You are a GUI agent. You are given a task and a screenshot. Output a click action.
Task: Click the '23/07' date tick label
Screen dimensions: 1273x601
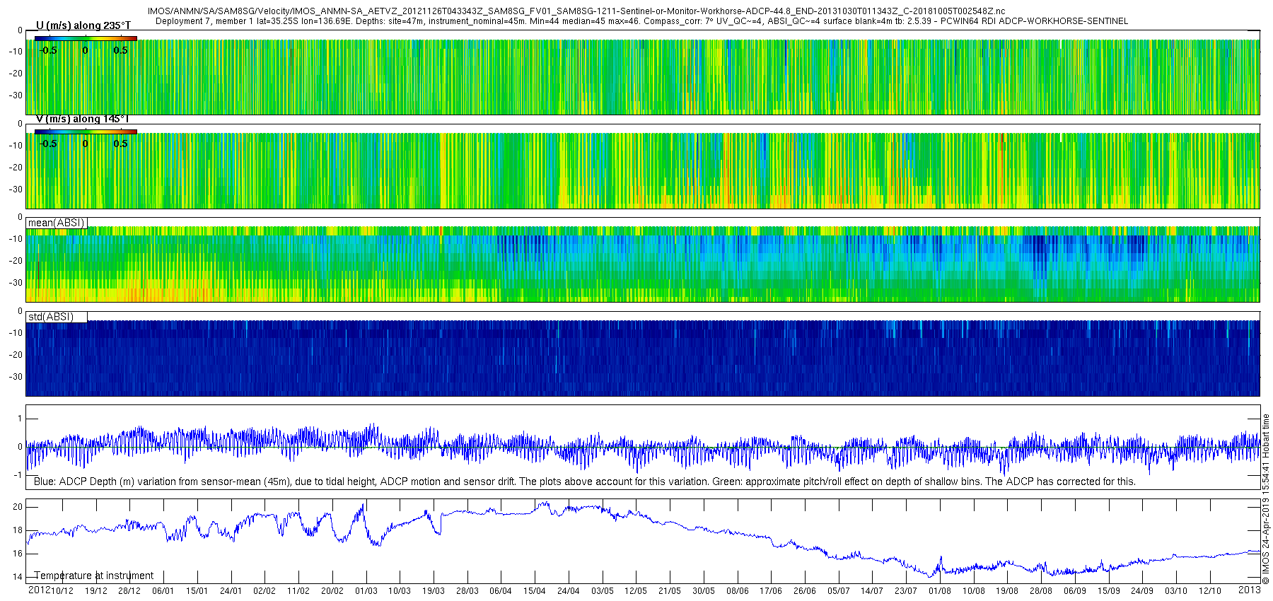[906, 590]
